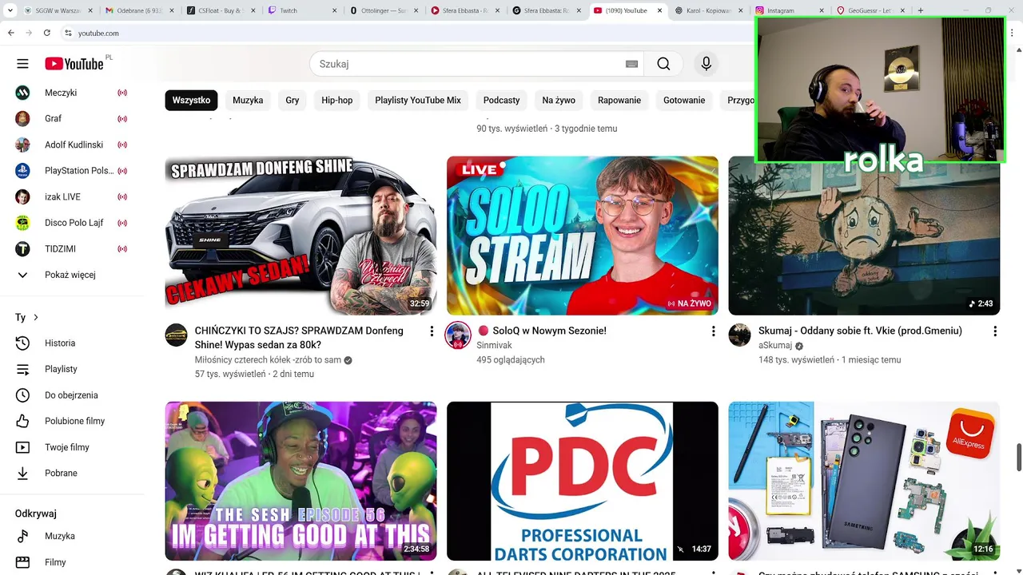Click Sinmivak channel avatar
This screenshot has width=1023, height=575.
coord(458,335)
